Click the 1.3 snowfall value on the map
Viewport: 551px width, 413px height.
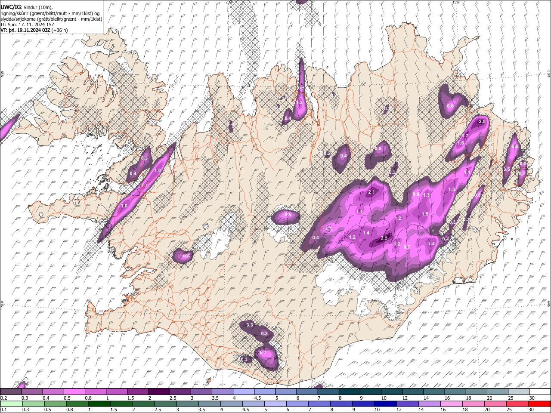(x=426, y=195)
